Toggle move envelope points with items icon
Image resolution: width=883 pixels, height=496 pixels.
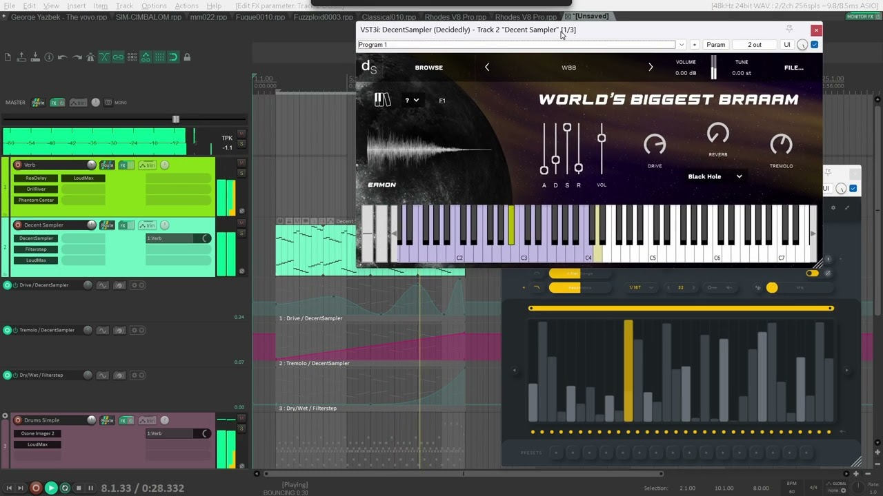[x=146, y=57]
